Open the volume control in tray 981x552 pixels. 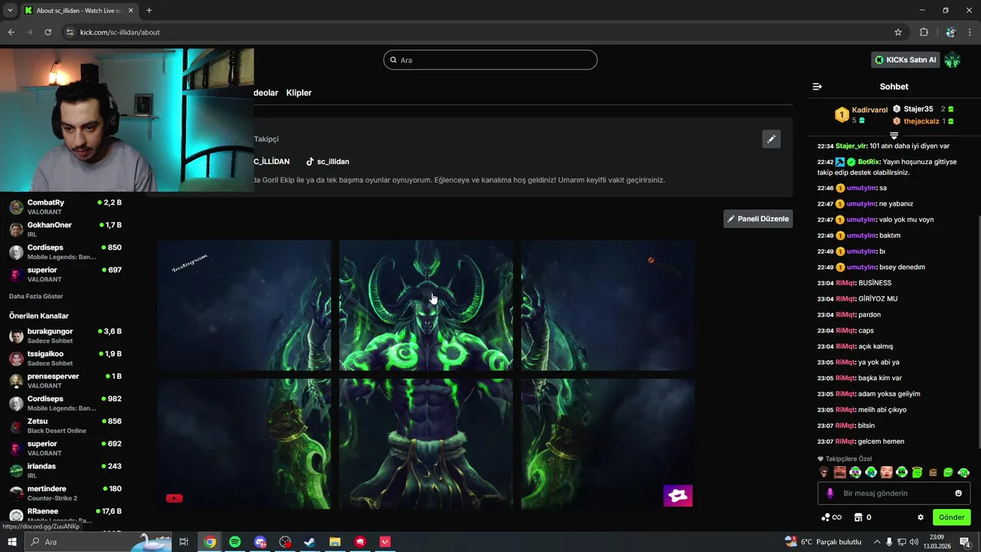[914, 542]
